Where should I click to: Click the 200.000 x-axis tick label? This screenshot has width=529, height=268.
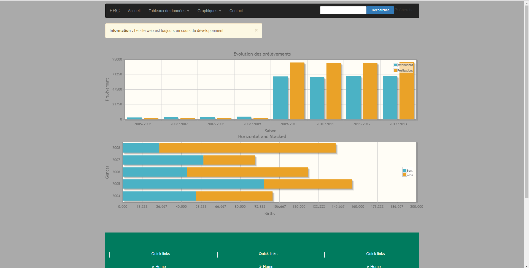(417, 207)
